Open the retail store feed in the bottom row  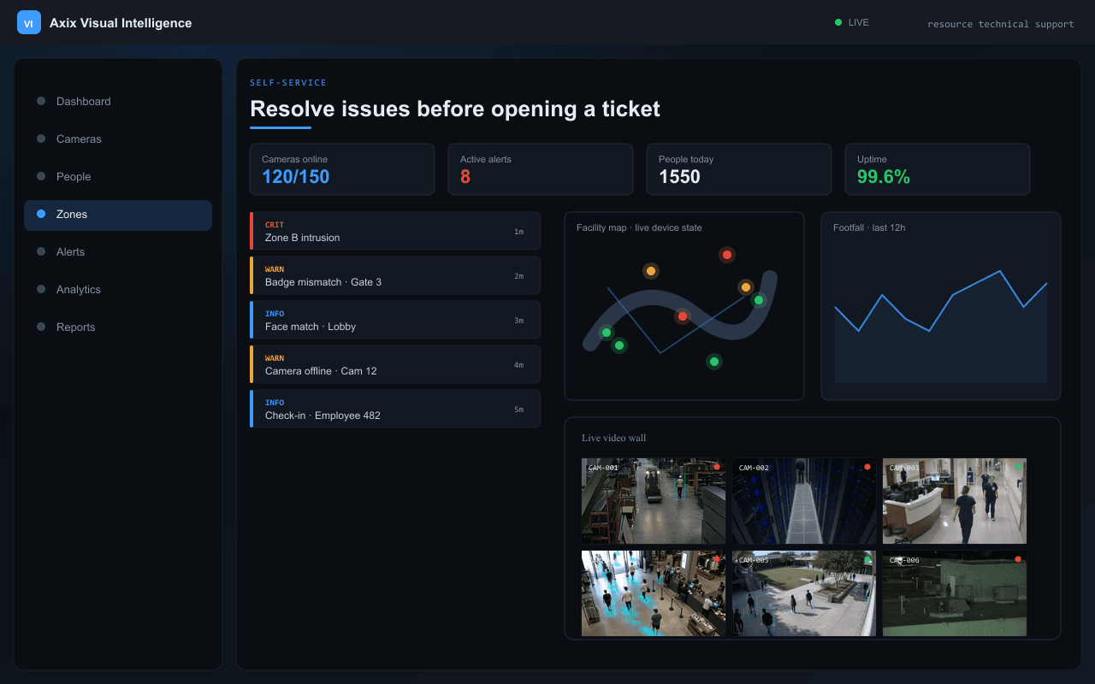(654, 593)
